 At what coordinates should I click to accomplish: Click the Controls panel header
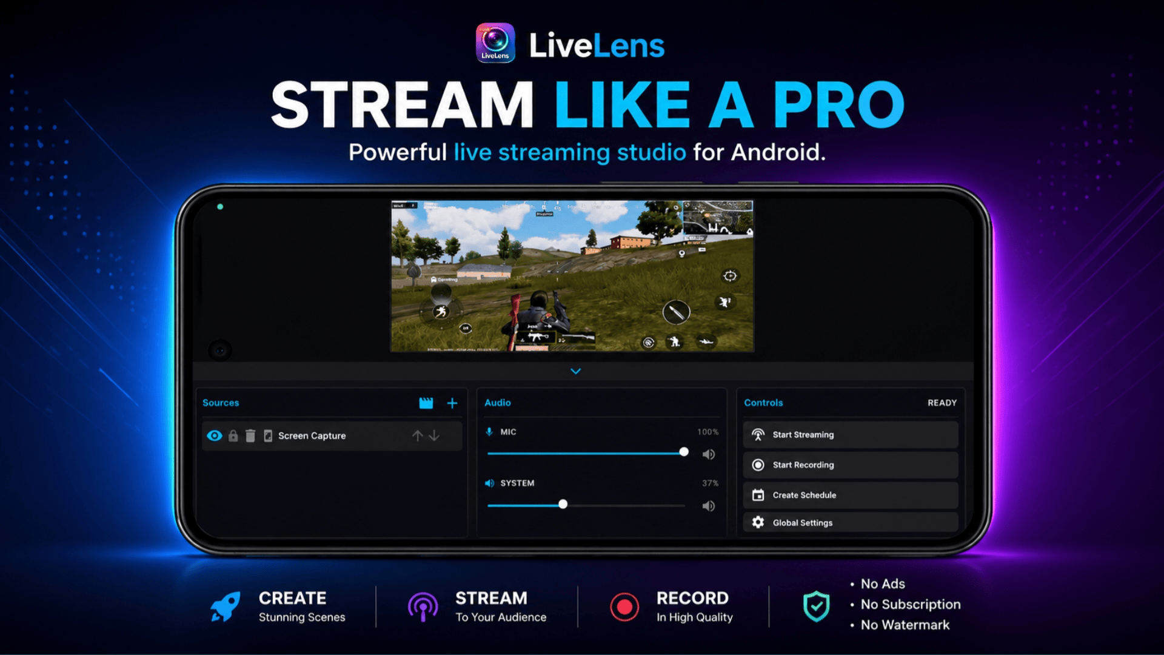tap(763, 403)
